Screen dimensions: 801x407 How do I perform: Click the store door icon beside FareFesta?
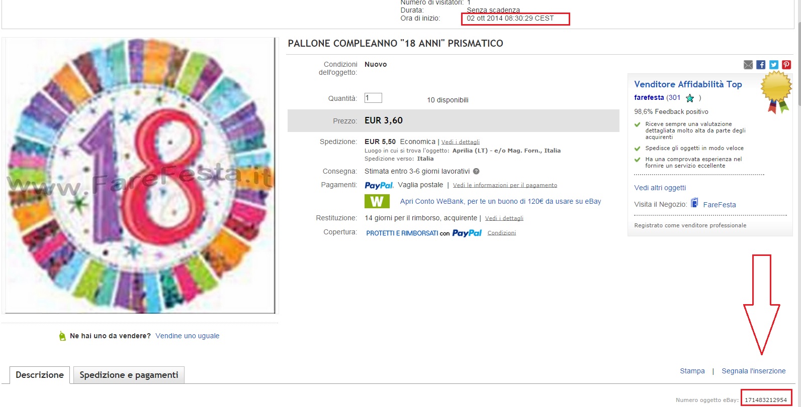tap(694, 203)
